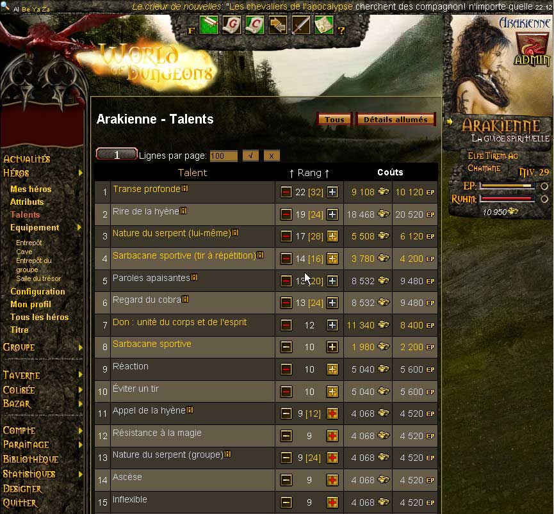Click the magnifier search icon top-left

click(x=5, y=6)
